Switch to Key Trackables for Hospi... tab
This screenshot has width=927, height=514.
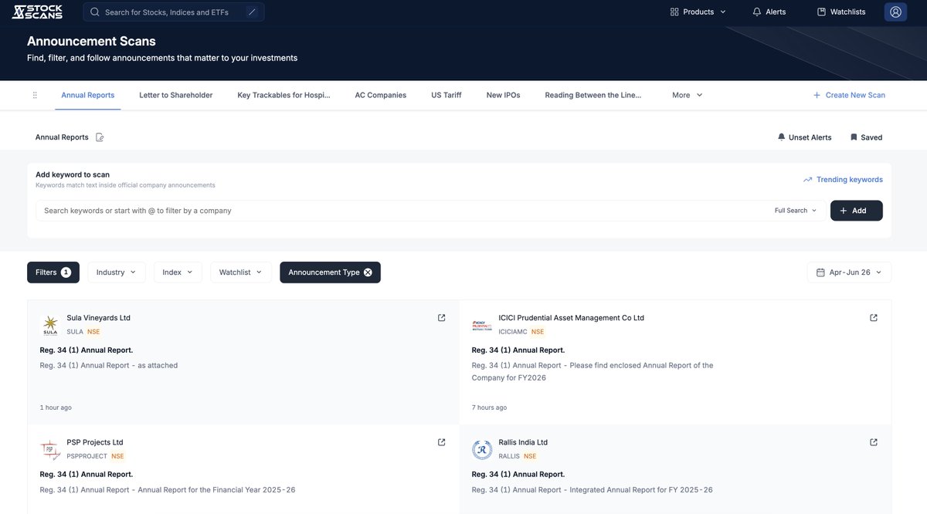point(284,95)
